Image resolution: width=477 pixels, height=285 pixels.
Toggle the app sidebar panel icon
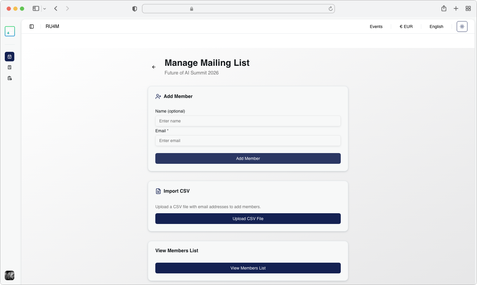click(32, 27)
